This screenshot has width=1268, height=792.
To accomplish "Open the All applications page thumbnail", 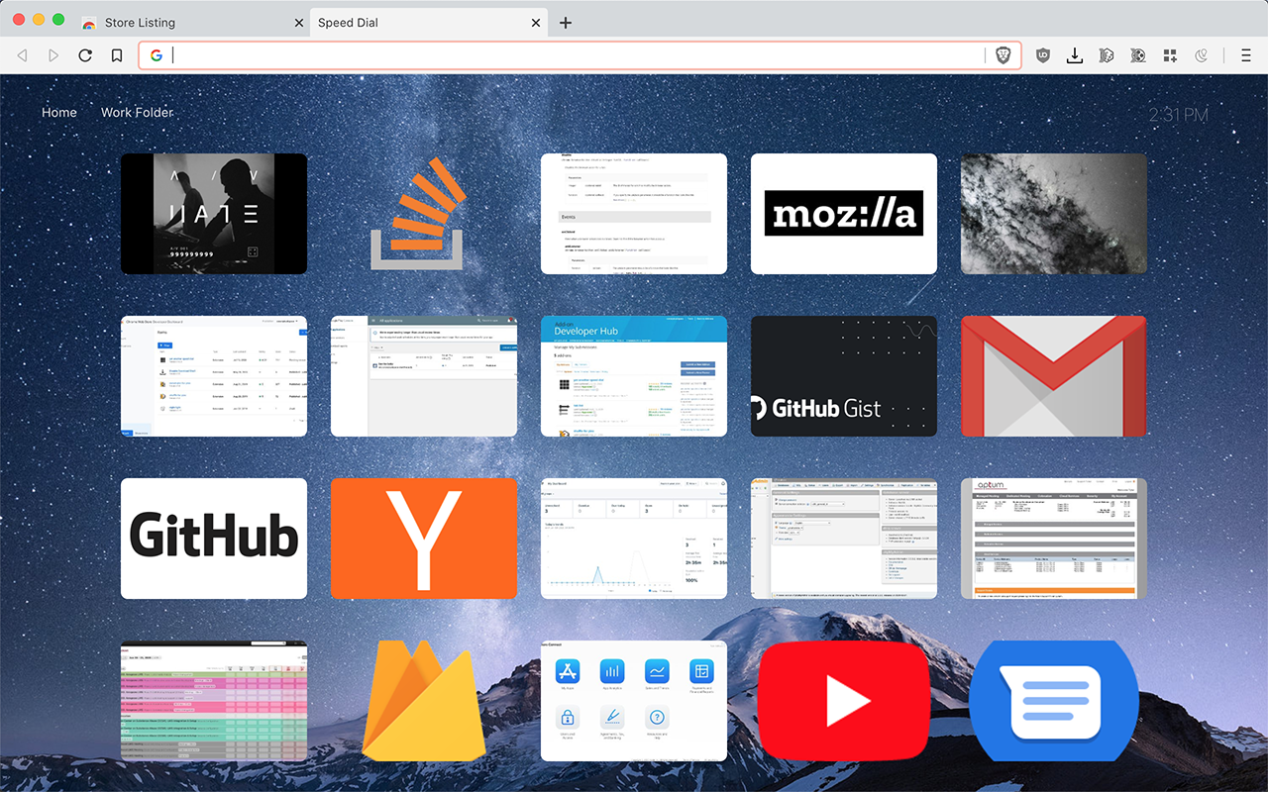I will pos(424,376).
